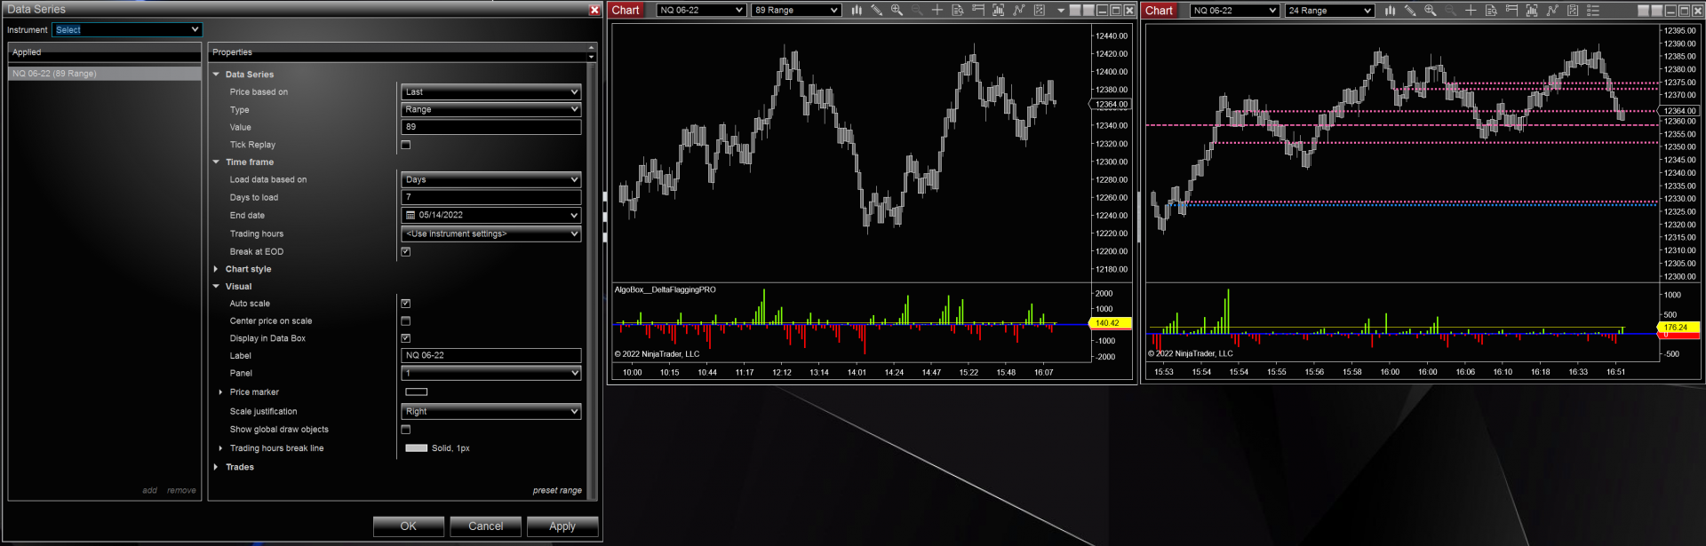Click first link button in 89 Range chart

[x=1075, y=11]
